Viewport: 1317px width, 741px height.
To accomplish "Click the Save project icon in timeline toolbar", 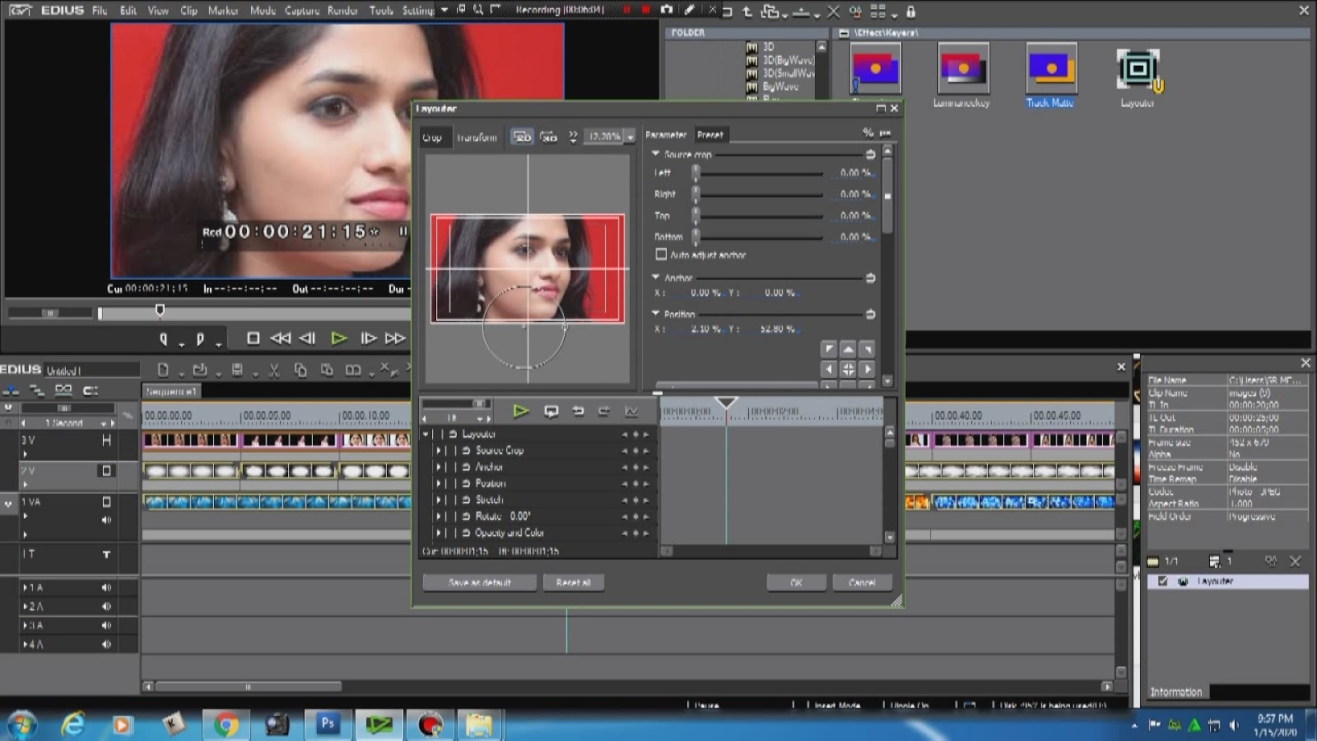I will [237, 370].
